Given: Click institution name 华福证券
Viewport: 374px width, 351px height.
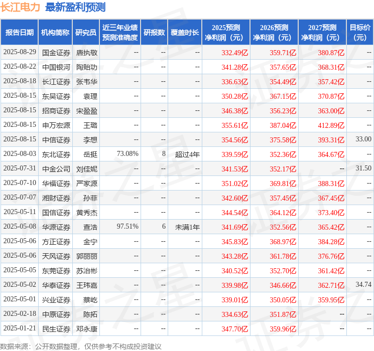Looking at the screenshot, I should [x=56, y=184].
